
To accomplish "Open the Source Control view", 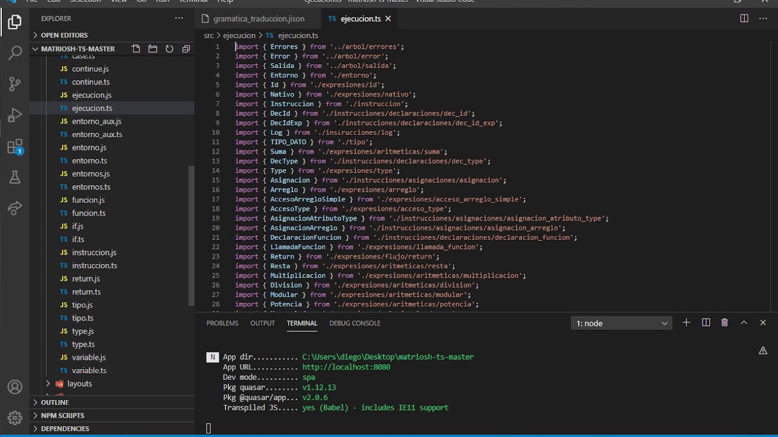I will [15, 84].
